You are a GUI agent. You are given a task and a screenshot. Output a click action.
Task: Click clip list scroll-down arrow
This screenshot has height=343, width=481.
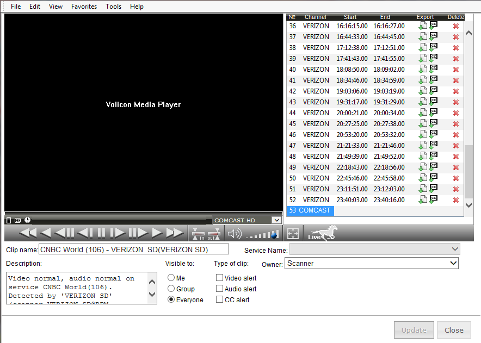468,205
